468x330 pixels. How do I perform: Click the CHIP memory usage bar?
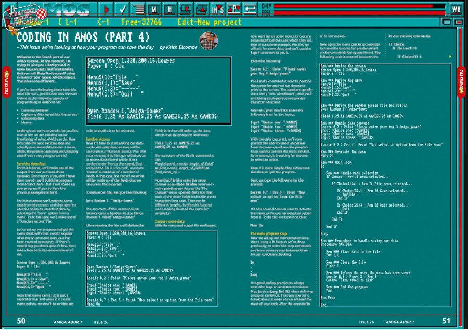pyautogui.click(x=359, y=6)
